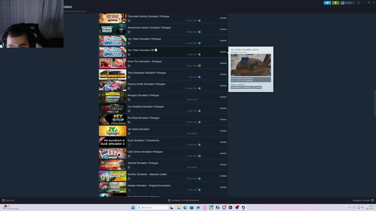The width and height of the screenshot is (376, 211).
Task: Select Toy Tinker Simulator: Prologue title text
Action: [x=144, y=39]
